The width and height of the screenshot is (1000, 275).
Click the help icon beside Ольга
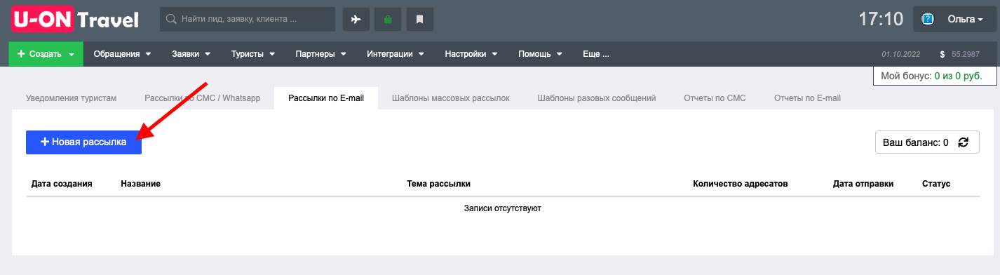[x=928, y=20]
